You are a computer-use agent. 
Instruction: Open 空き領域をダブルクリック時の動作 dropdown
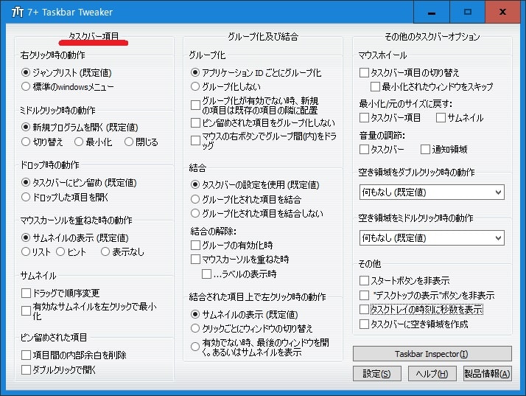432,192
